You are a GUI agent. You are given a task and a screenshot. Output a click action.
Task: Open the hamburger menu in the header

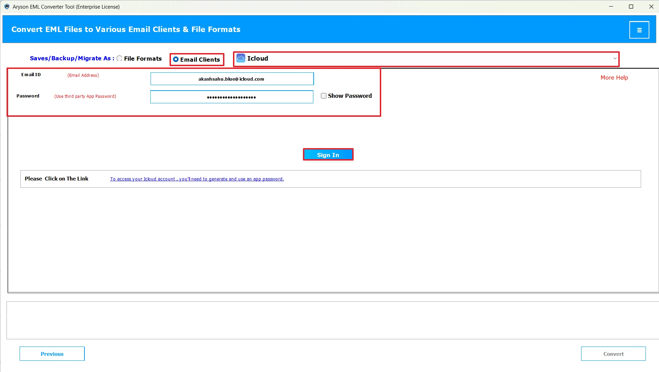coord(639,30)
